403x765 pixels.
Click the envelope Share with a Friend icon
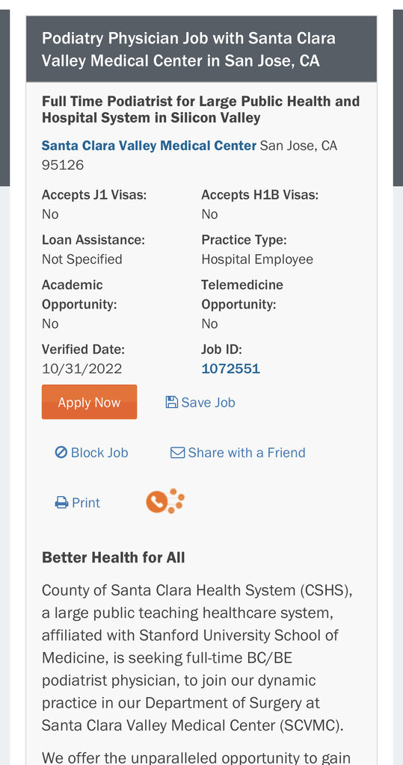pyautogui.click(x=177, y=453)
